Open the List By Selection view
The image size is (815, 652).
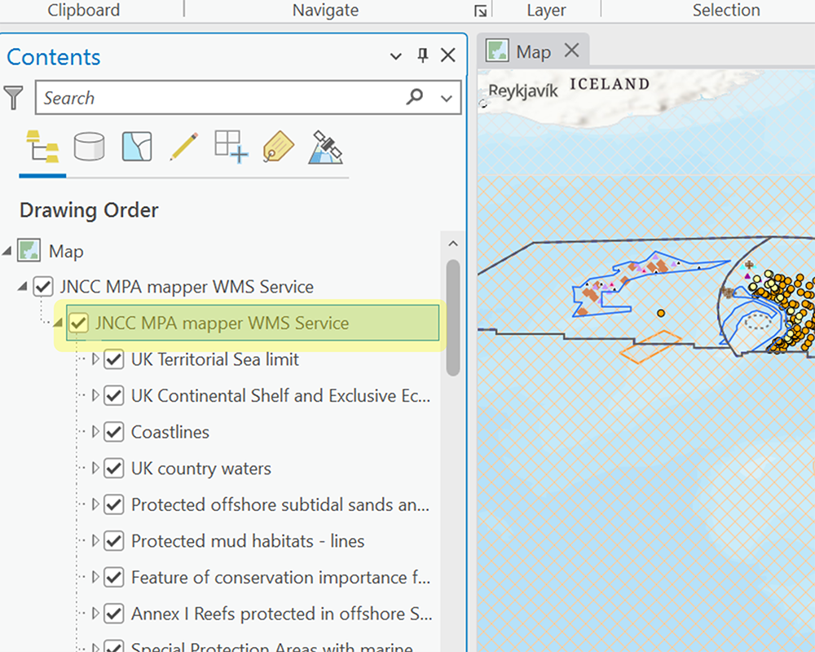pyautogui.click(x=136, y=147)
